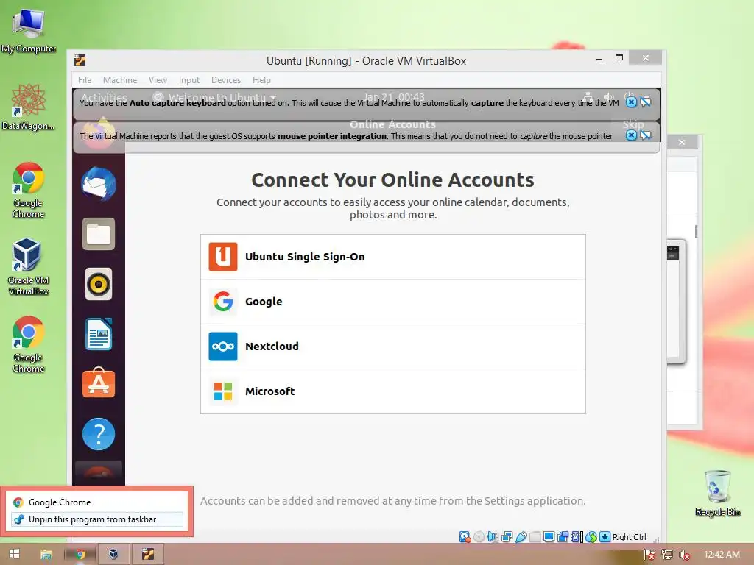754x565 pixels.
Task: Click the hard disk activity status icon
Action: point(465,536)
